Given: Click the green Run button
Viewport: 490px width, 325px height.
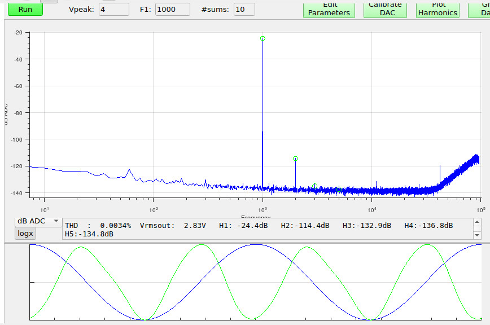Looking at the screenshot, I should pos(25,9).
